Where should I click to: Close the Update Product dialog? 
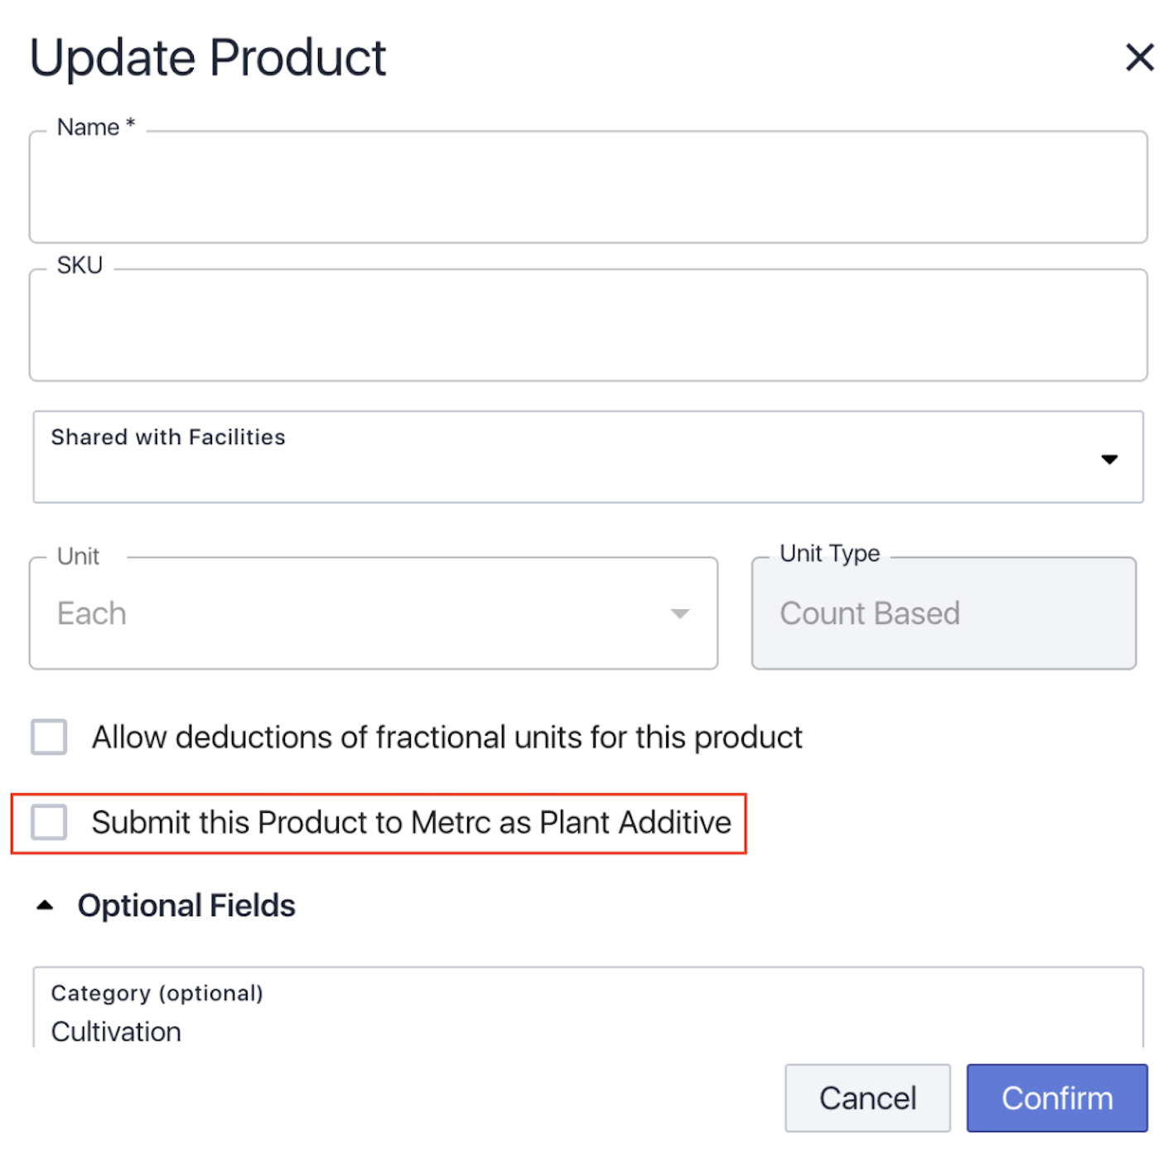(1139, 57)
